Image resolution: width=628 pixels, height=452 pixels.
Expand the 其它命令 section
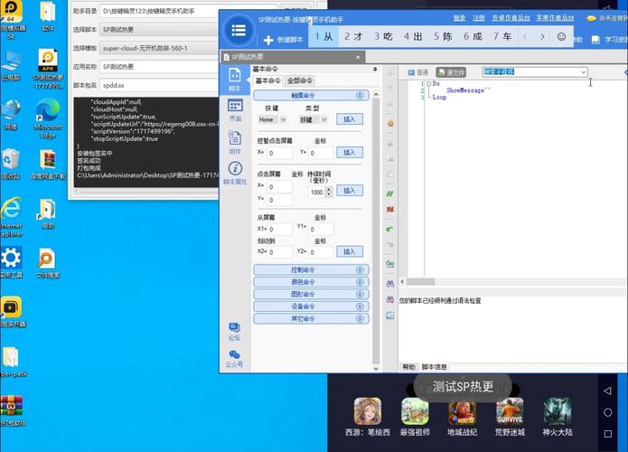coord(311,318)
